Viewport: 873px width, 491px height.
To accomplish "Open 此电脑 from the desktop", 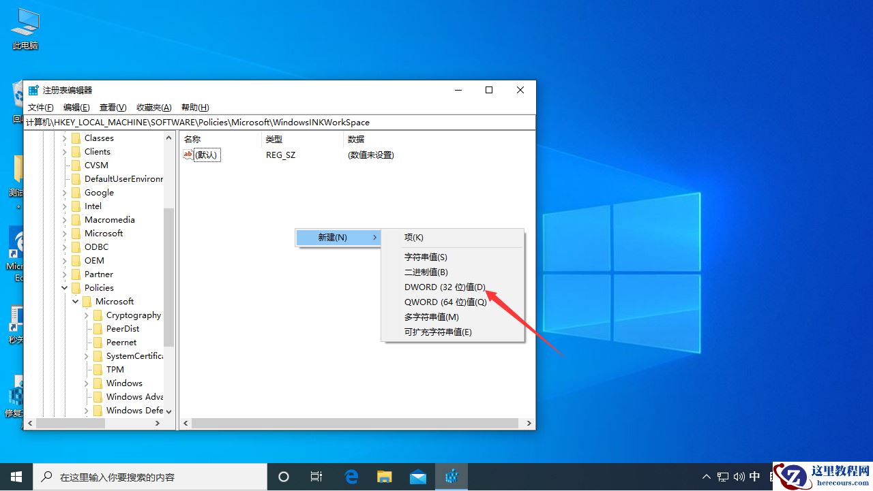I will 24,27.
